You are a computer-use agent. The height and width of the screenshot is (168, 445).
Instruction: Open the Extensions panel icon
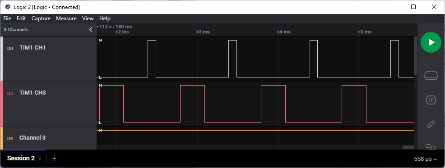(431, 147)
